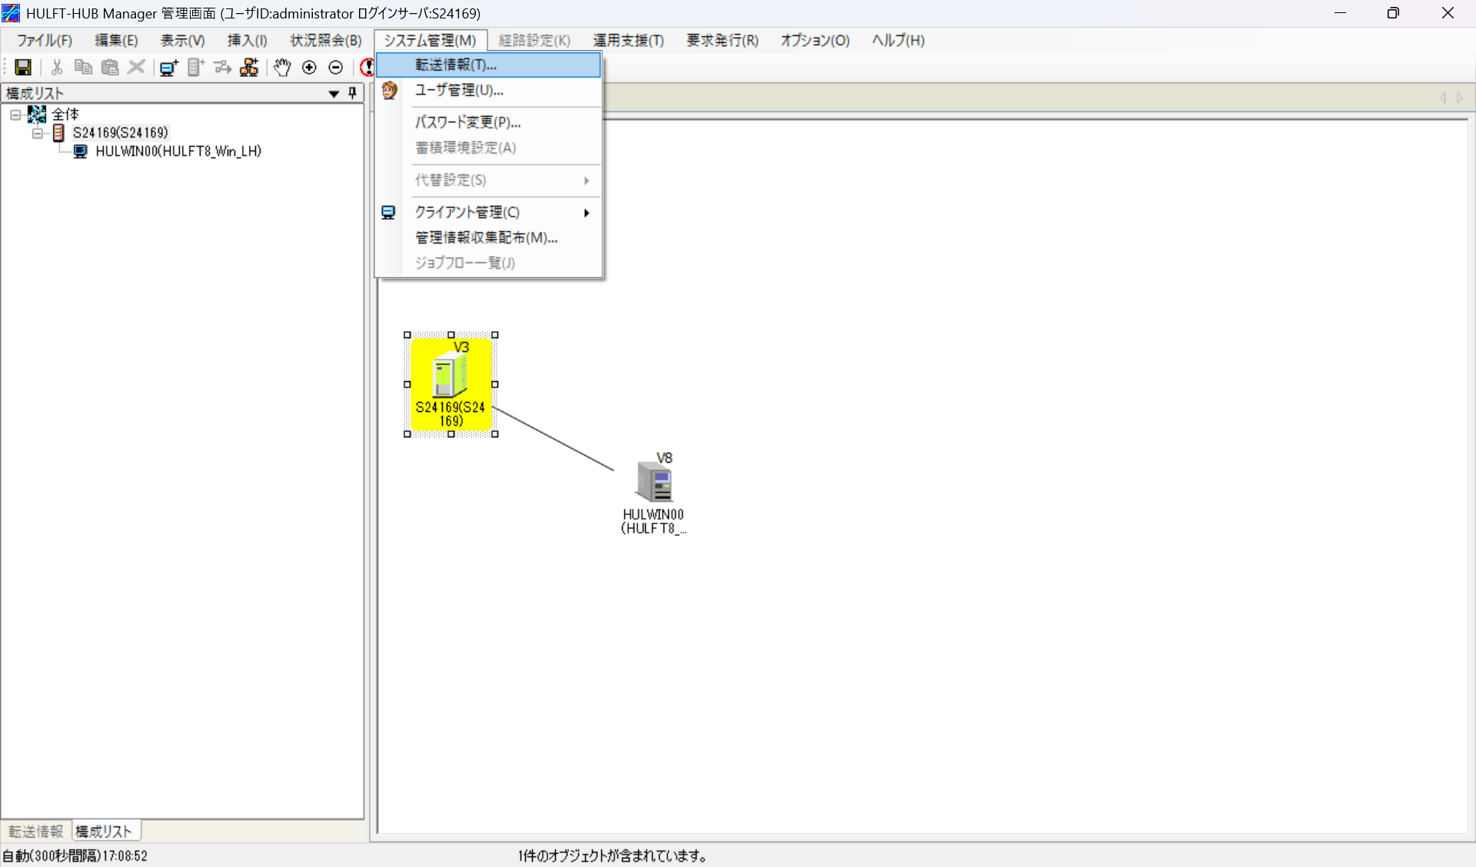Click the zoom in plus icon

point(309,68)
